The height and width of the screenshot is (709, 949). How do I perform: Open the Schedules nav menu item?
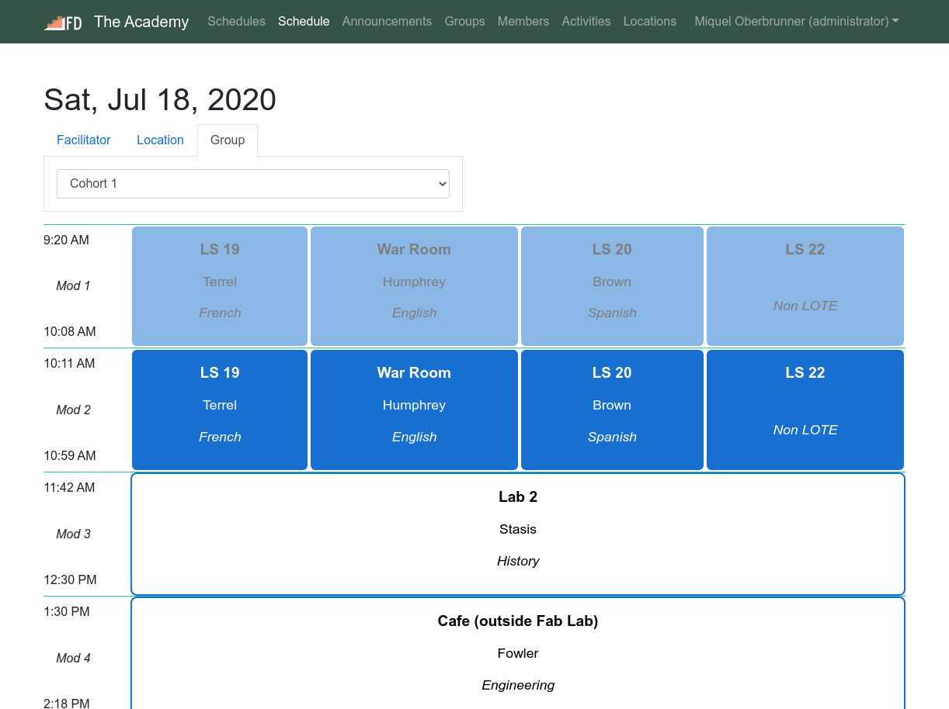(x=236, y=22)
